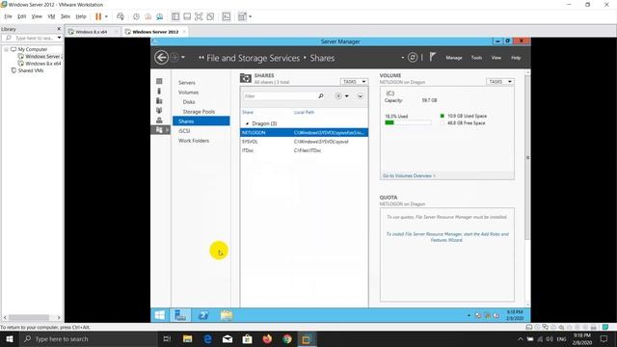Click the Shares tile icon
Image resolution: width=617 pixels, height=347 pixels.
click(x=246, y=78)
